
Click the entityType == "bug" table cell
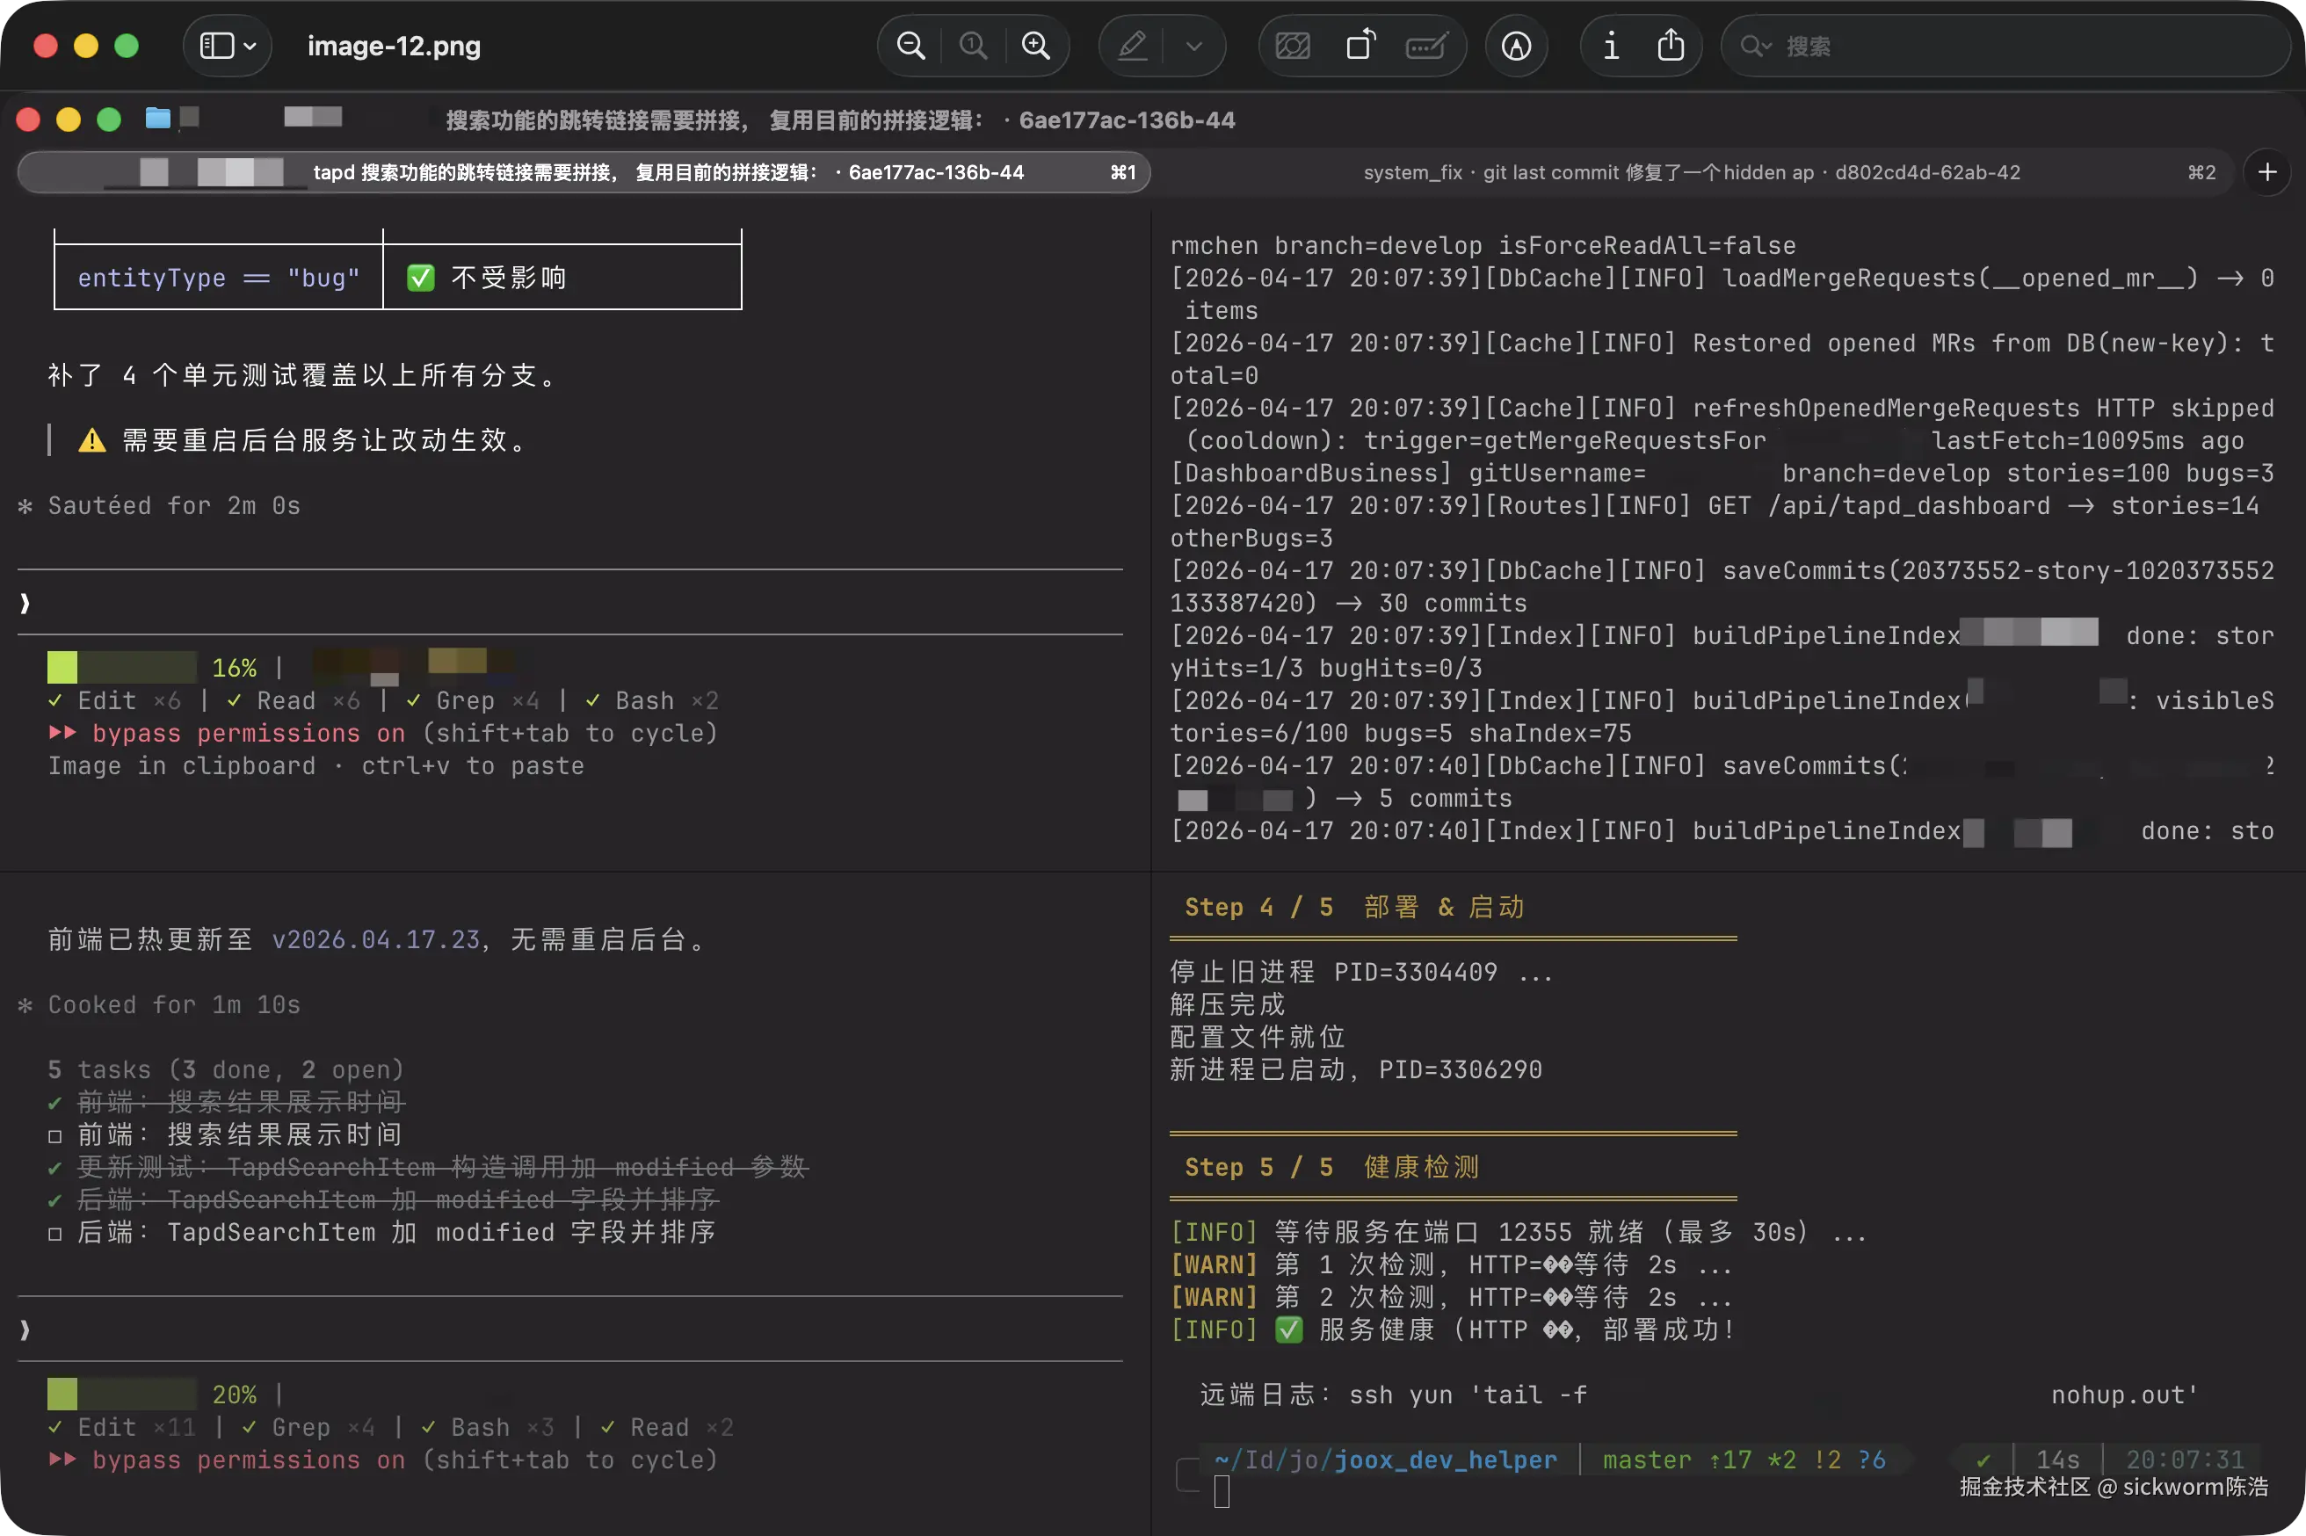219,277
